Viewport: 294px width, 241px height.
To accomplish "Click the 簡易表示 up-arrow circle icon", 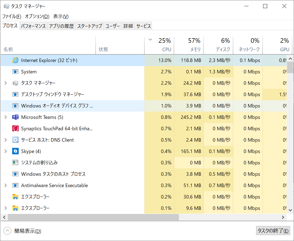I will coord(7,231).
